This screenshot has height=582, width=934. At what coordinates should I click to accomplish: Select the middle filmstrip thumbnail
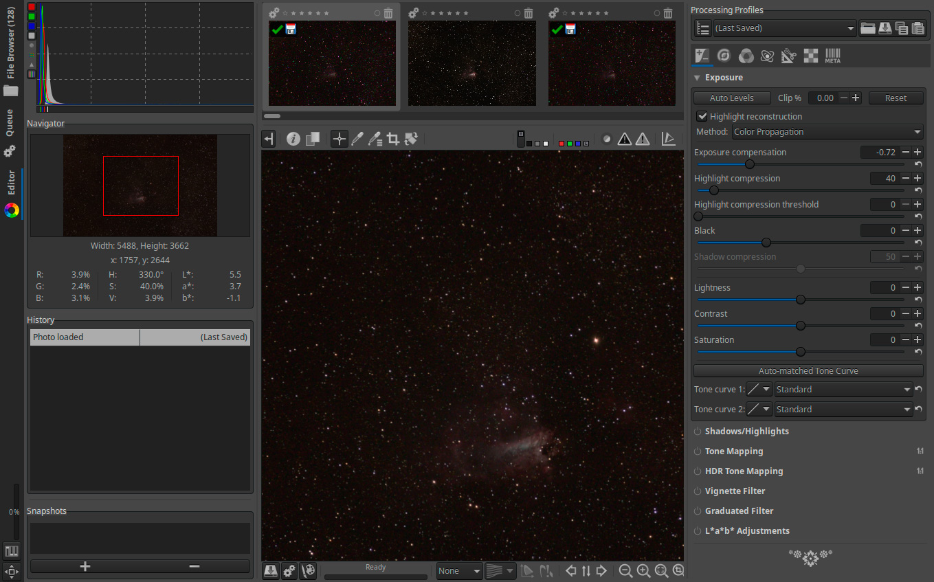pyautogui.click(x=471, y=63)
